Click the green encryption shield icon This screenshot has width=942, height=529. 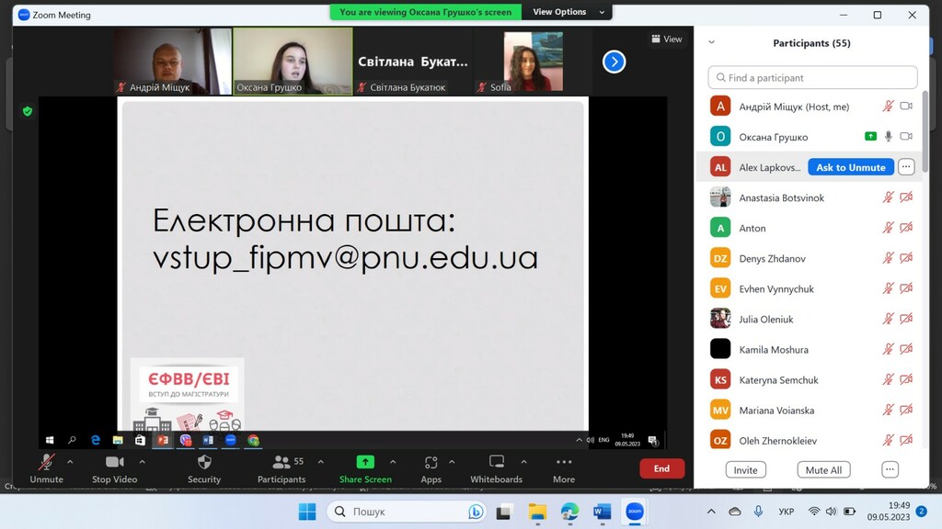coord(28,111)
